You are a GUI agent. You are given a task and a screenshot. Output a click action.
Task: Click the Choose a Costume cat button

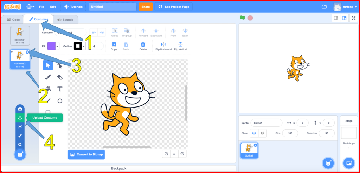[20, 154]
